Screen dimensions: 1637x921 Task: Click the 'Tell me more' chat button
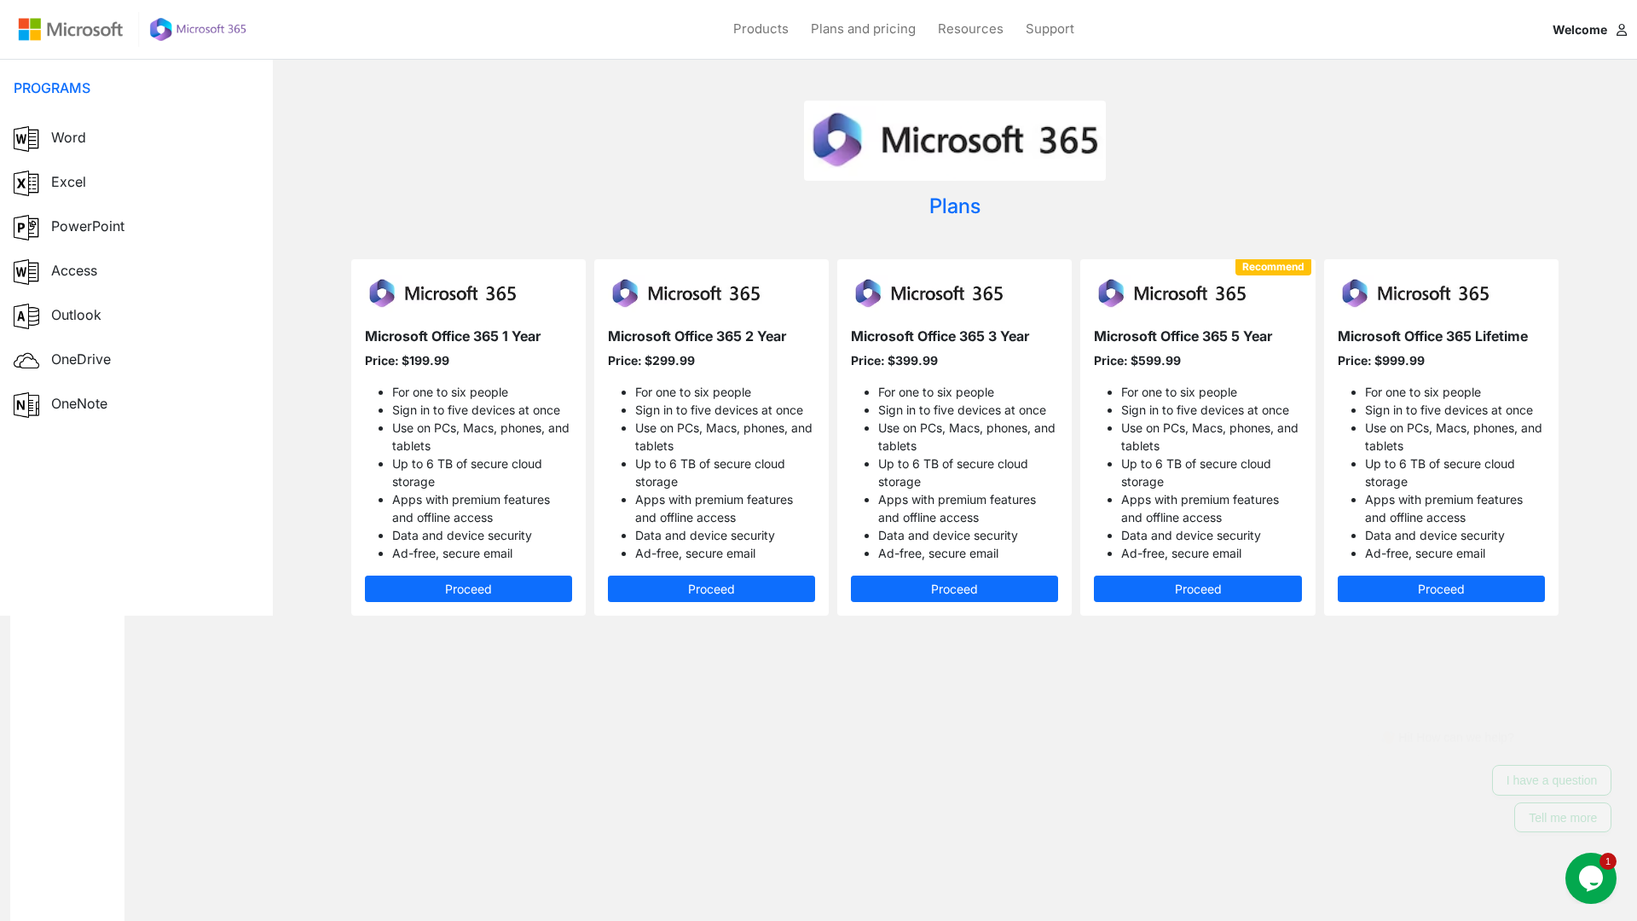pyautogui.click(x=1563, y=818)
